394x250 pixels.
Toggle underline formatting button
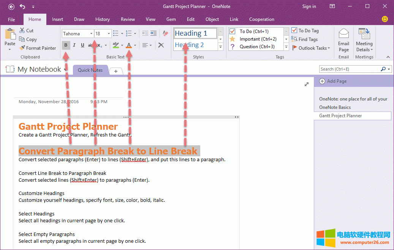pyautogui.click(x=82, y=45)
